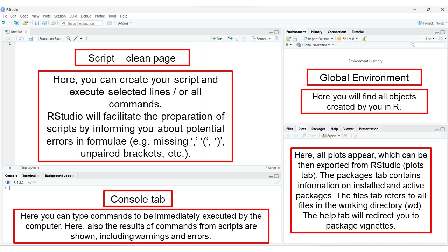Expand the recent files dropdown arrow
Screen dimensions: 448x252
click(30, 23)
